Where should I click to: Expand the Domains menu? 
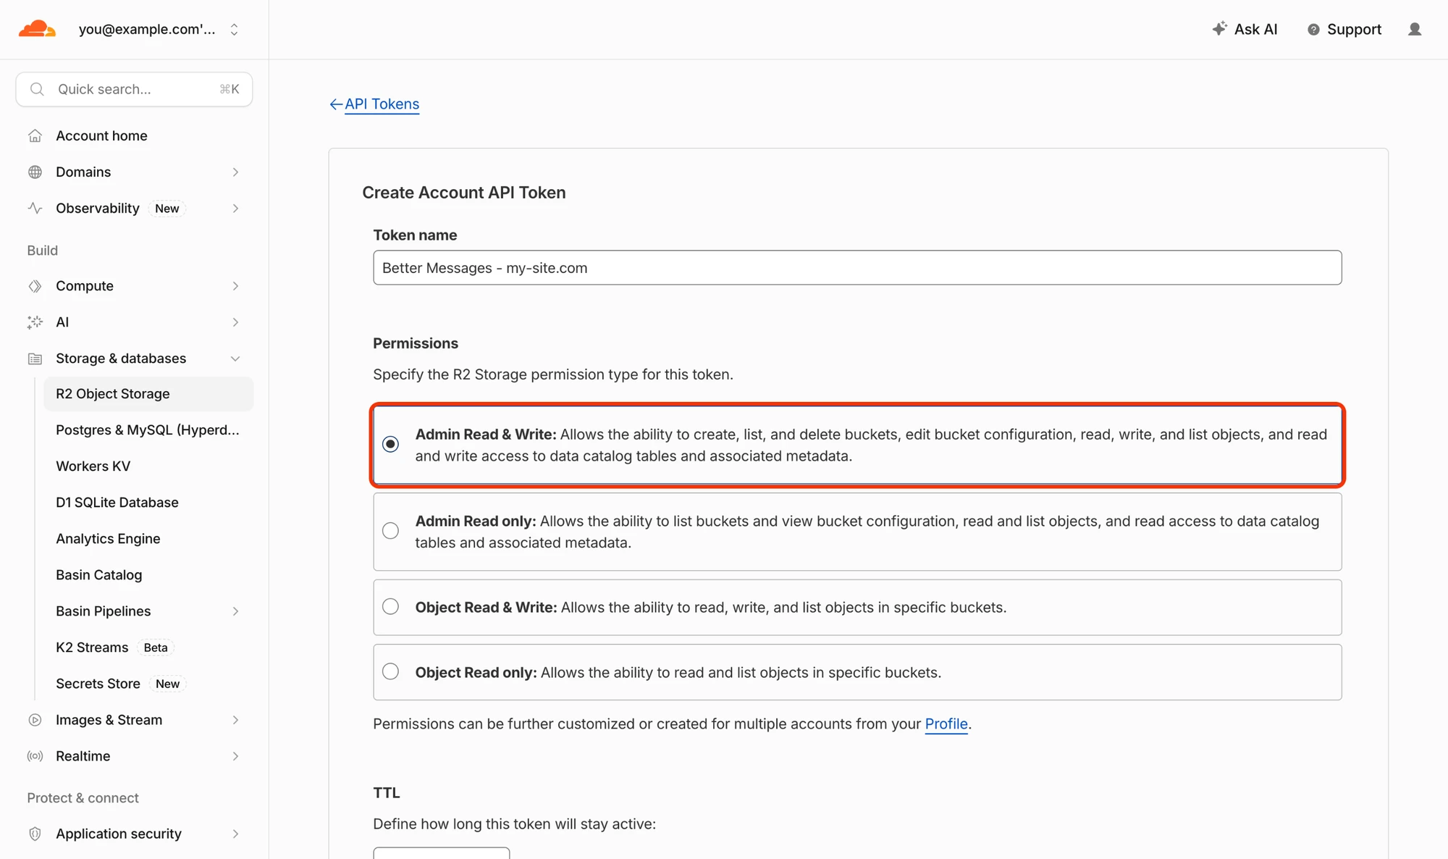point(235,172)
